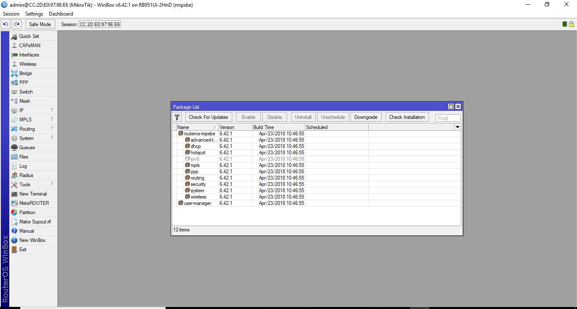
Task: Select the routeros-mipsbe package row
Action: (316, 134)
